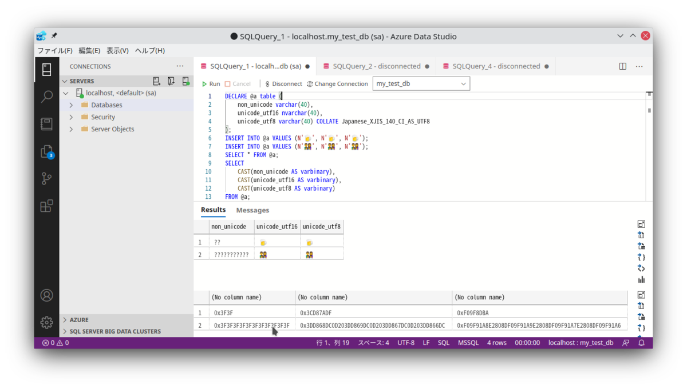Click MSSQL provider in status bar
This screenshot has height=389, width=687.
(468, 343)
